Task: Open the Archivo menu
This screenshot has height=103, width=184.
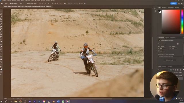Action: 4,1
